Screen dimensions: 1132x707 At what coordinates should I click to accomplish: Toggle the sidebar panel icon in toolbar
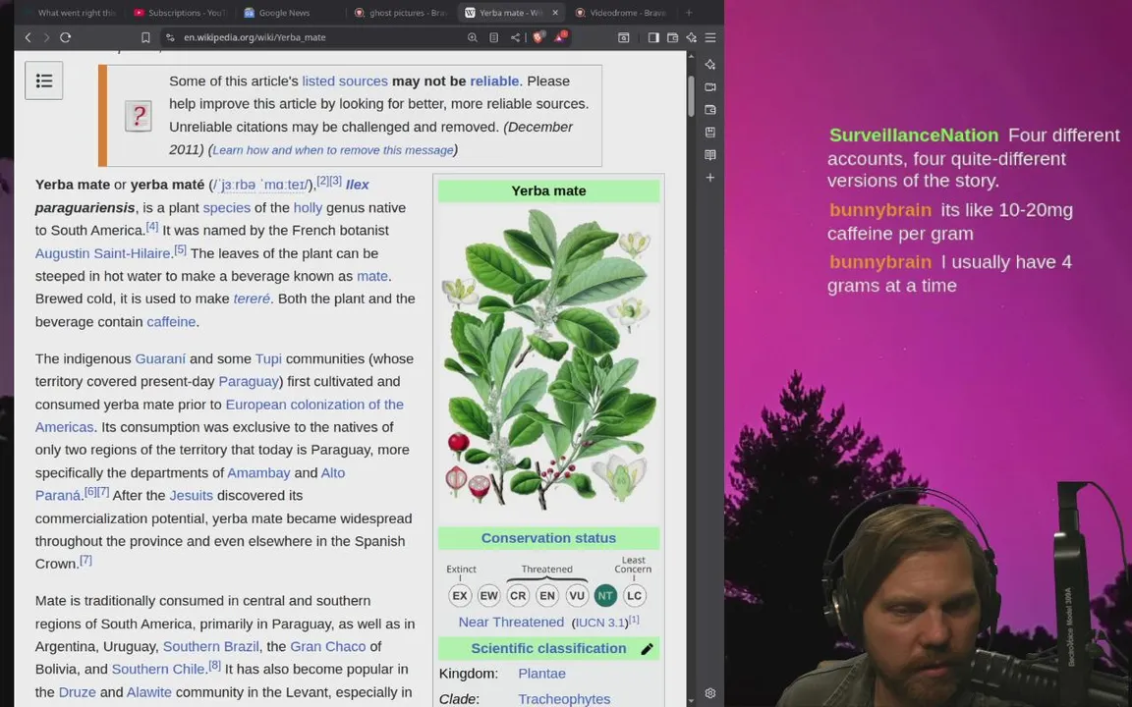click(x=653, y=37)
